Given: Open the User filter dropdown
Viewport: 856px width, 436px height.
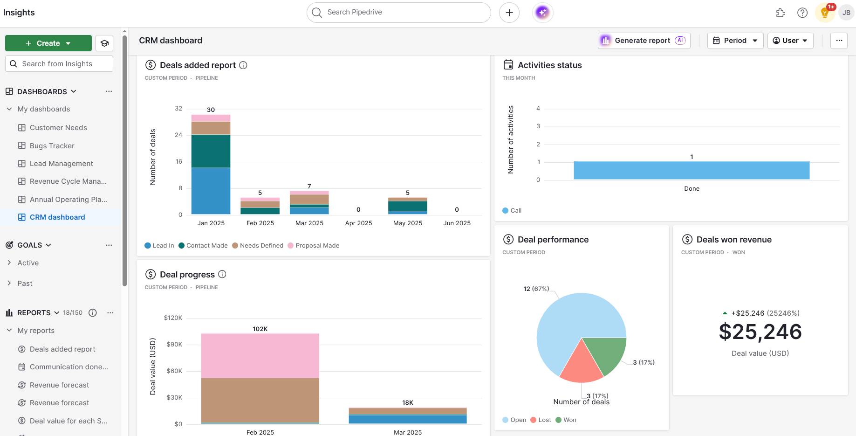Looking at the screenshot, I should pos(790,40).
